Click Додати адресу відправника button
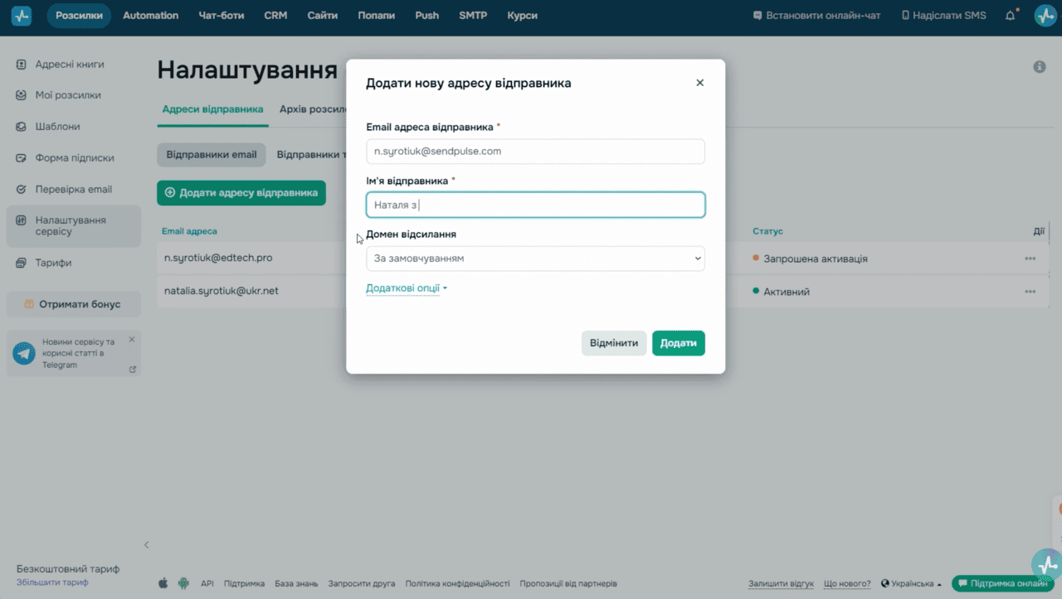 coord(241,192)
